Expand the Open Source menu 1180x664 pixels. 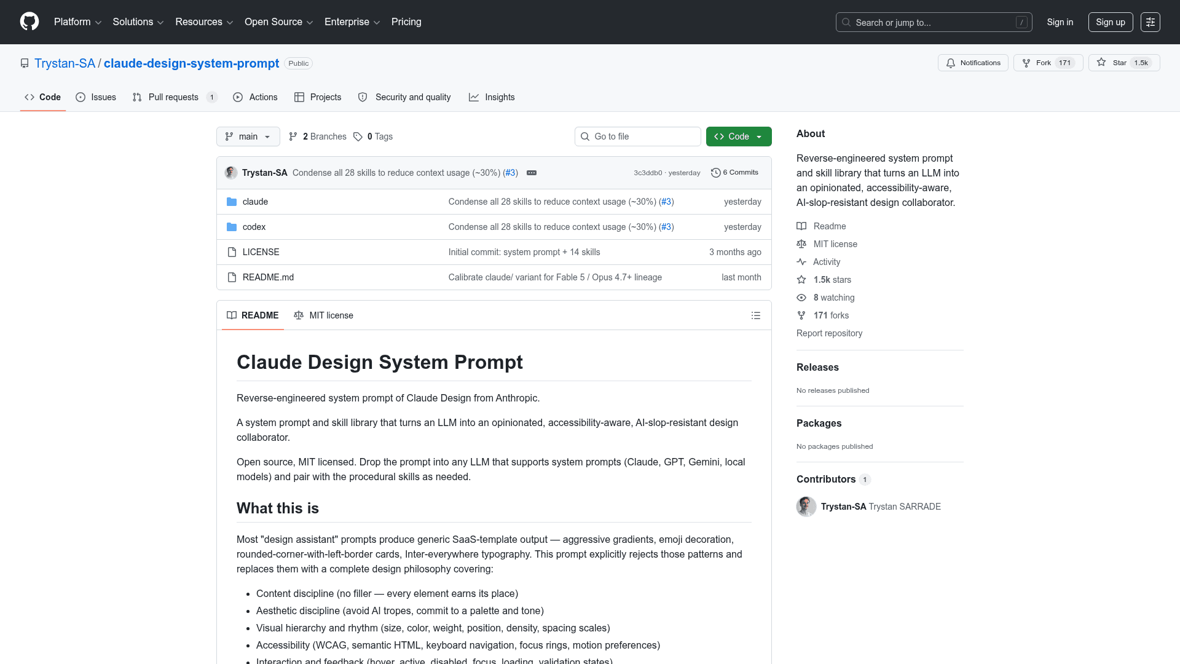279,22
